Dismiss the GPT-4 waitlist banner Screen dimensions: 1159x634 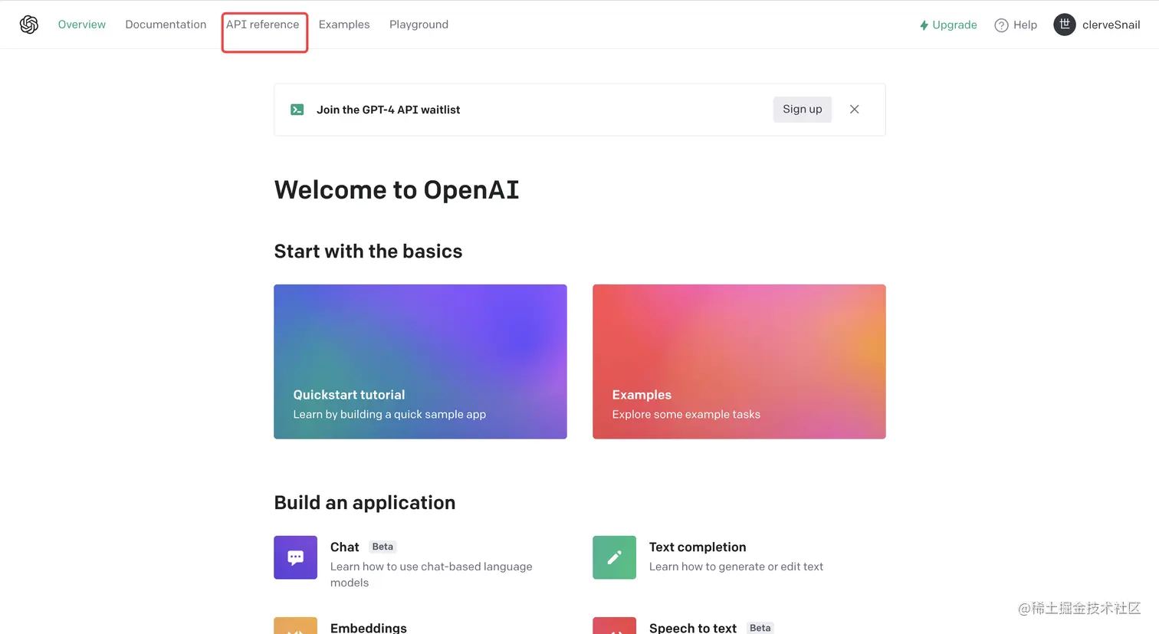[x=854, y=110]
